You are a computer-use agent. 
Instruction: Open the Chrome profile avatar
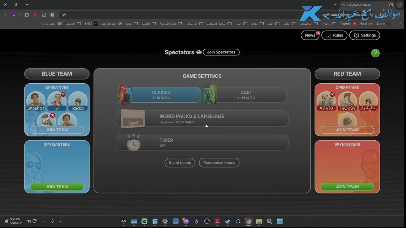[x=14, y=15]
